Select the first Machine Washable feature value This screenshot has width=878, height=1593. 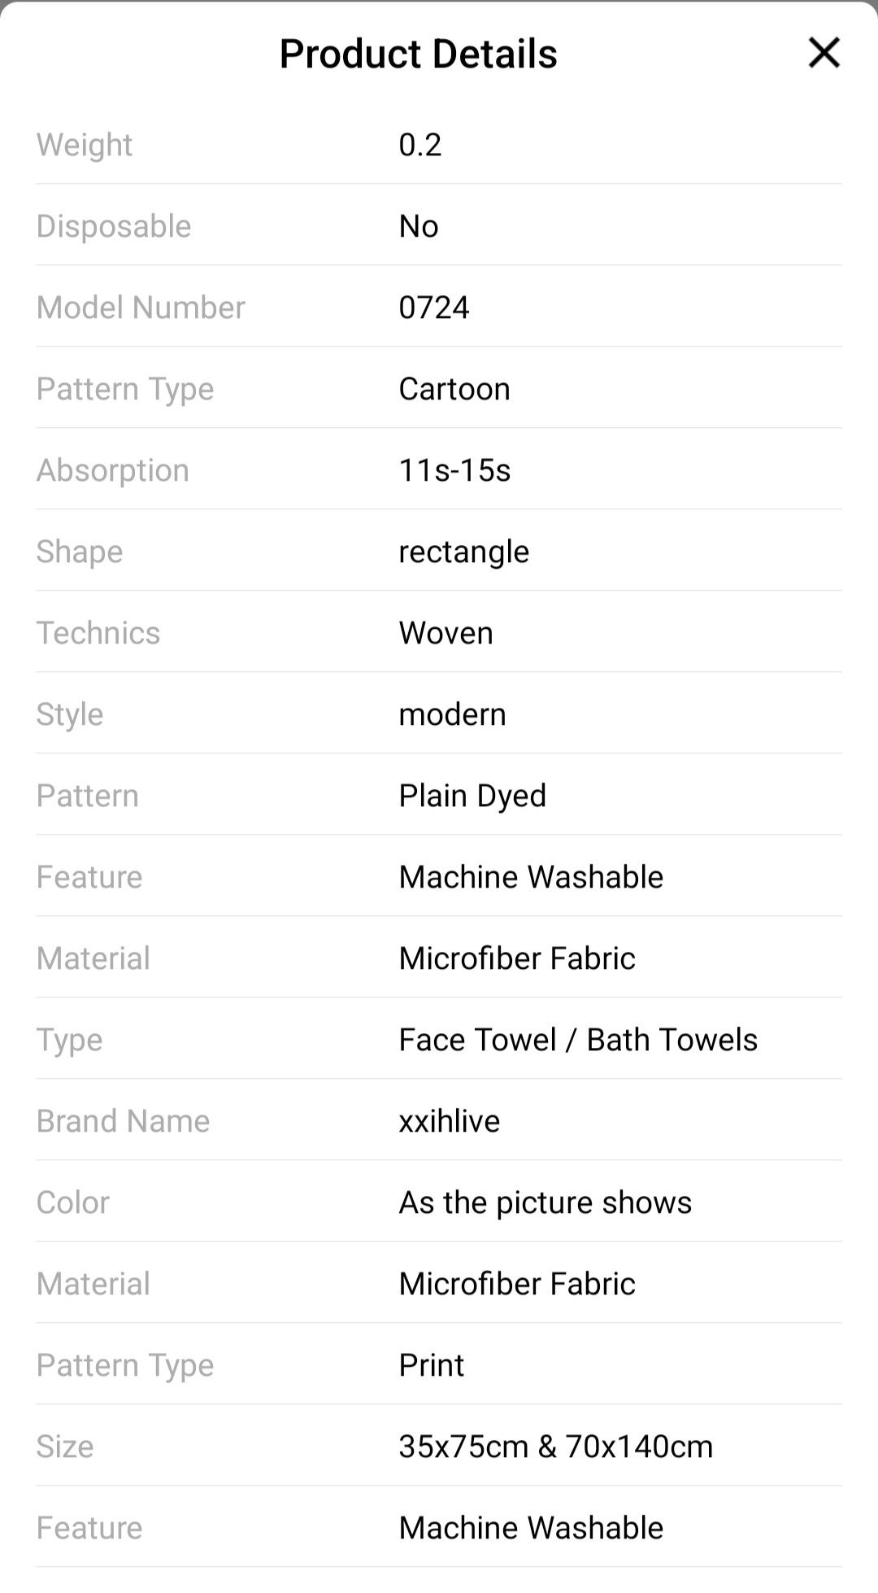point(531,877)
